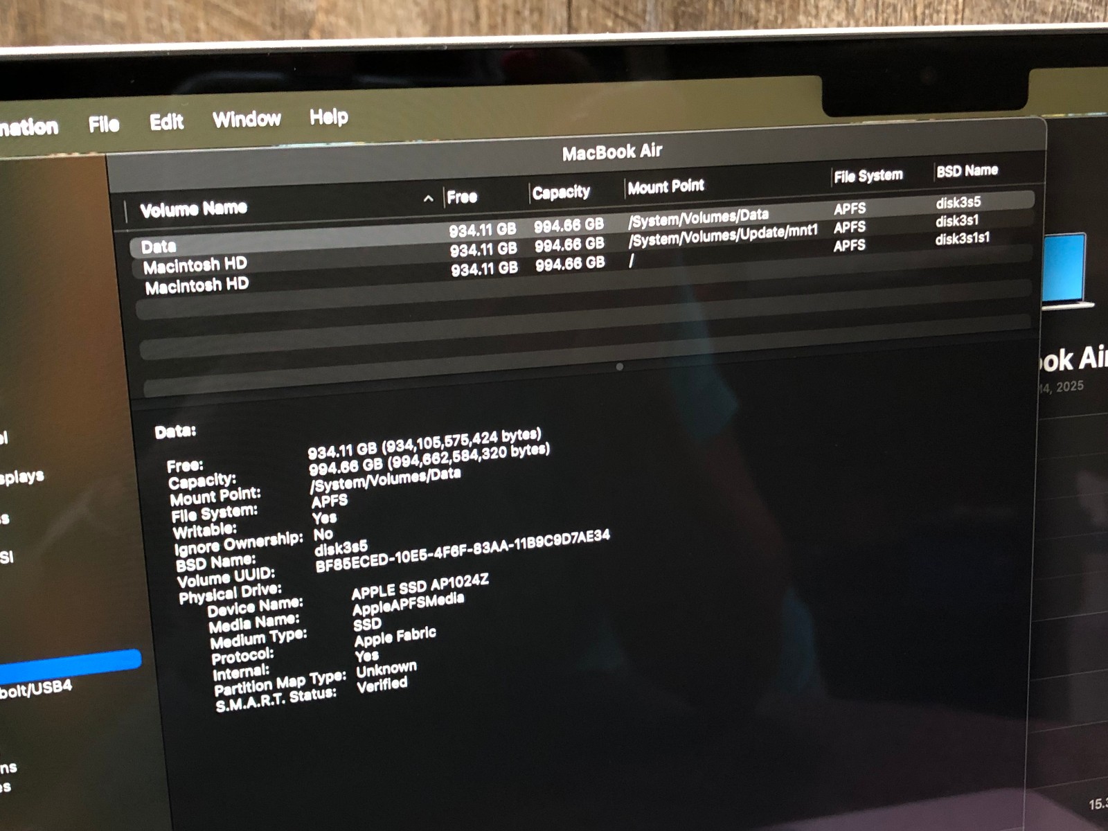
Task: Open the File menu
Action: [x=104, y=124]
